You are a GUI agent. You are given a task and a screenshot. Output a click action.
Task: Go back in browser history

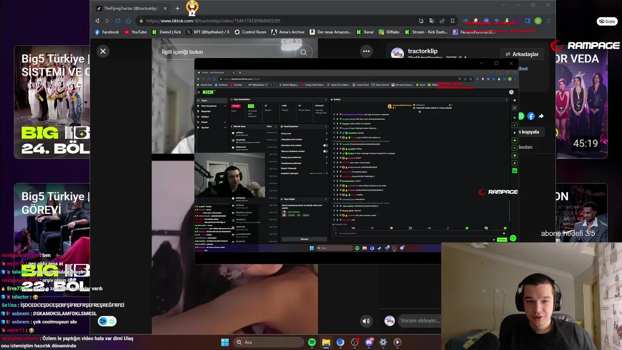97,21
